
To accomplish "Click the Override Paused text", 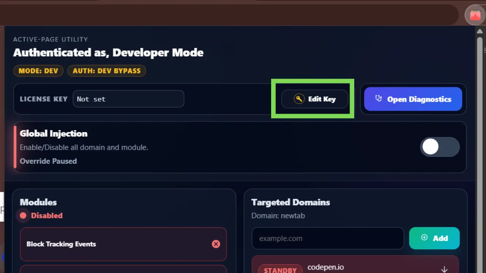I will click(48, 161).
